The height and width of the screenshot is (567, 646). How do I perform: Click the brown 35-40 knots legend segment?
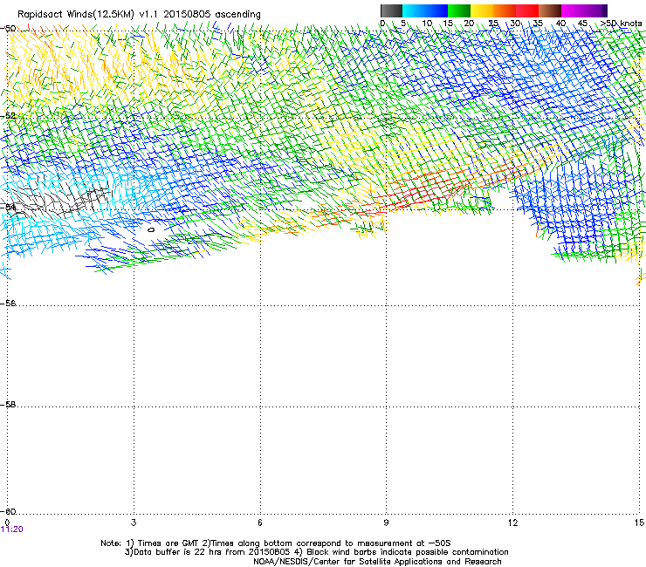pos(550,10)
